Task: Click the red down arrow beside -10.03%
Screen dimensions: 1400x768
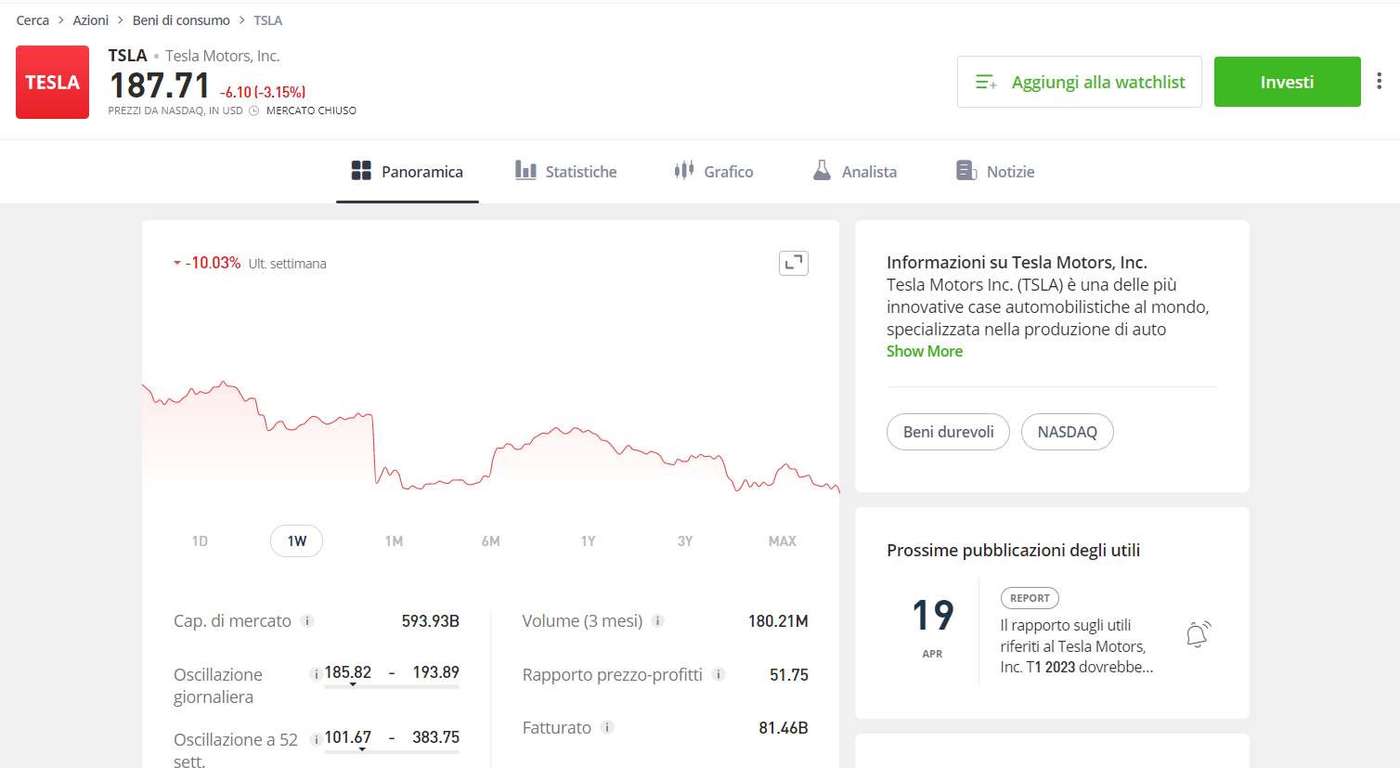Action: click(176, 263)
